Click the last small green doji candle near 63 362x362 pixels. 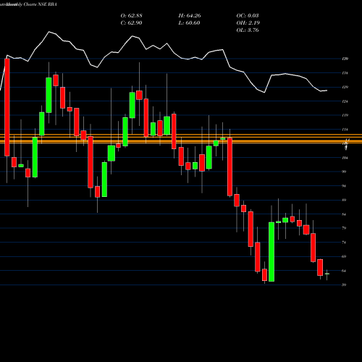[327, 274]
